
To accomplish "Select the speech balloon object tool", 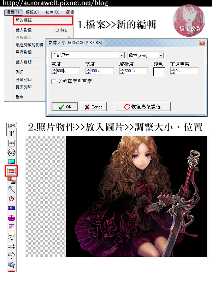I will point(11,237).
